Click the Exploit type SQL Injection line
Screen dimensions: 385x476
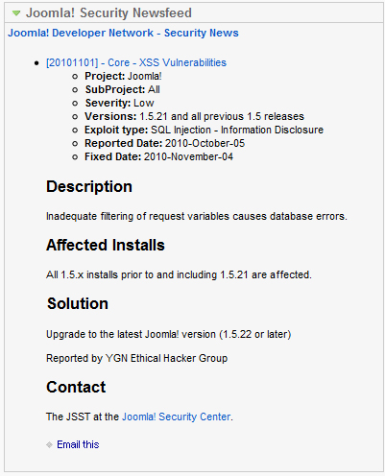(x=205, y=130)
